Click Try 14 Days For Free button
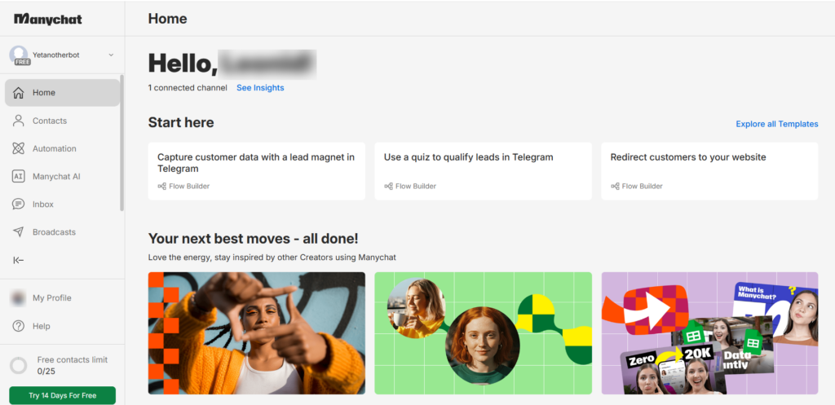 pos(62,395)
